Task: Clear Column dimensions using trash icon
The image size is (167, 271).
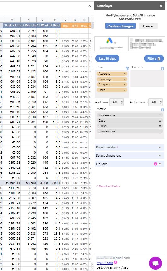Action: 162,68
